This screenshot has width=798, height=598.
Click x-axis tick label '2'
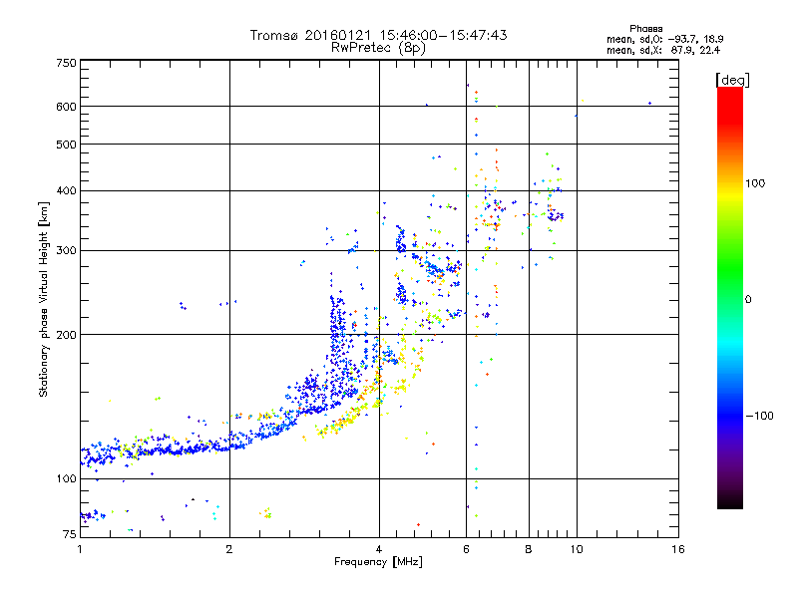point(229,549)
